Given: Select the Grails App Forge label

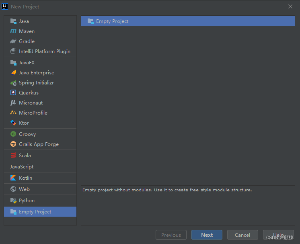Looking at the screenshot, I should 39,144.
